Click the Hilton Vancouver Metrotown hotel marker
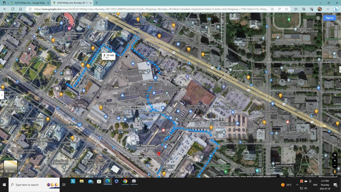The height and width of the screenshot is (192, 341). (69, 28)
